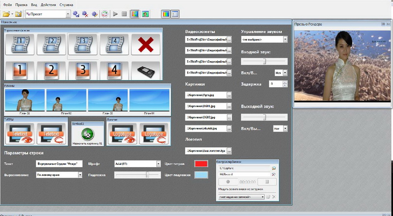Toggle the rainbow color bars panel button

tap(166, 14)
